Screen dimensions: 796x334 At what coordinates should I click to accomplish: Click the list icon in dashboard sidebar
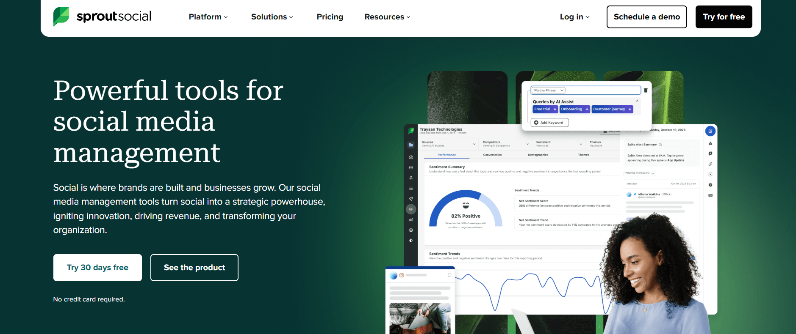[411, 189]
